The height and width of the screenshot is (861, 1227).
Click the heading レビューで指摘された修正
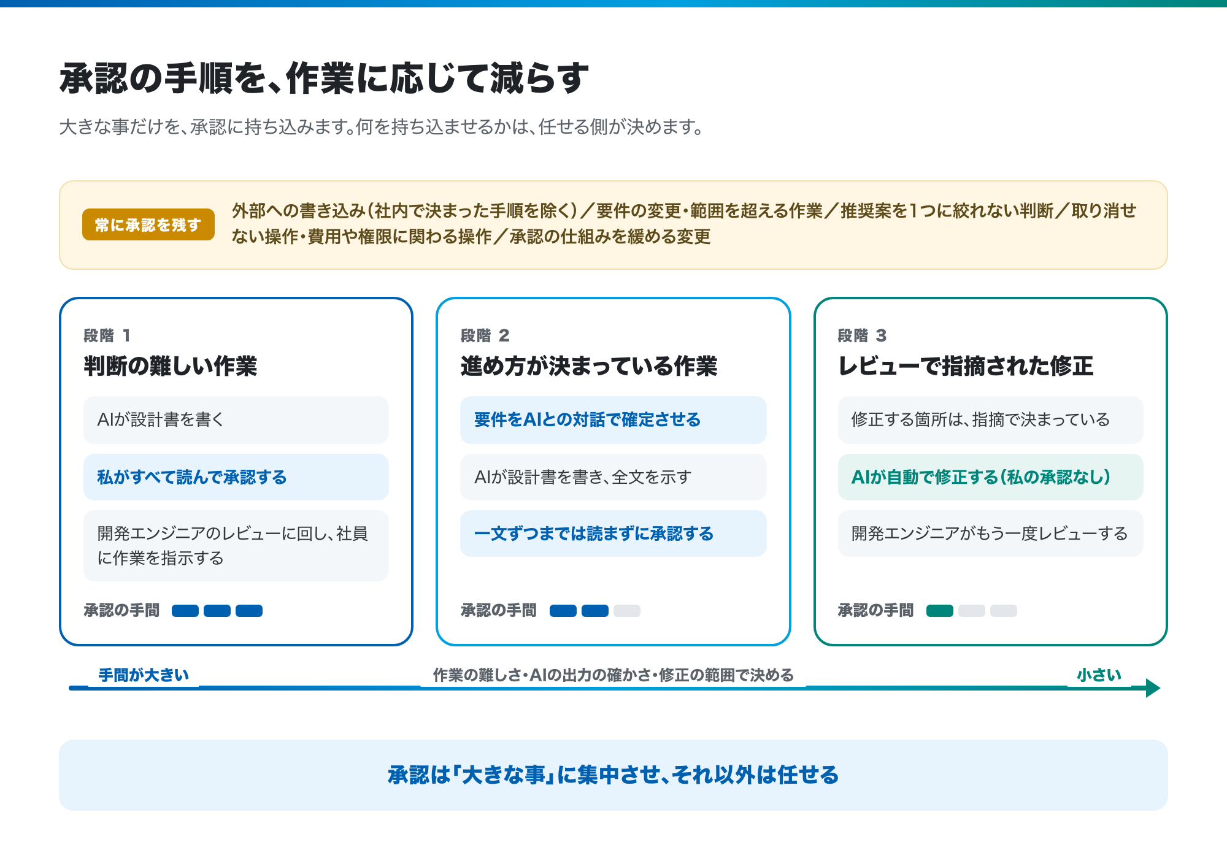(966, 366)
